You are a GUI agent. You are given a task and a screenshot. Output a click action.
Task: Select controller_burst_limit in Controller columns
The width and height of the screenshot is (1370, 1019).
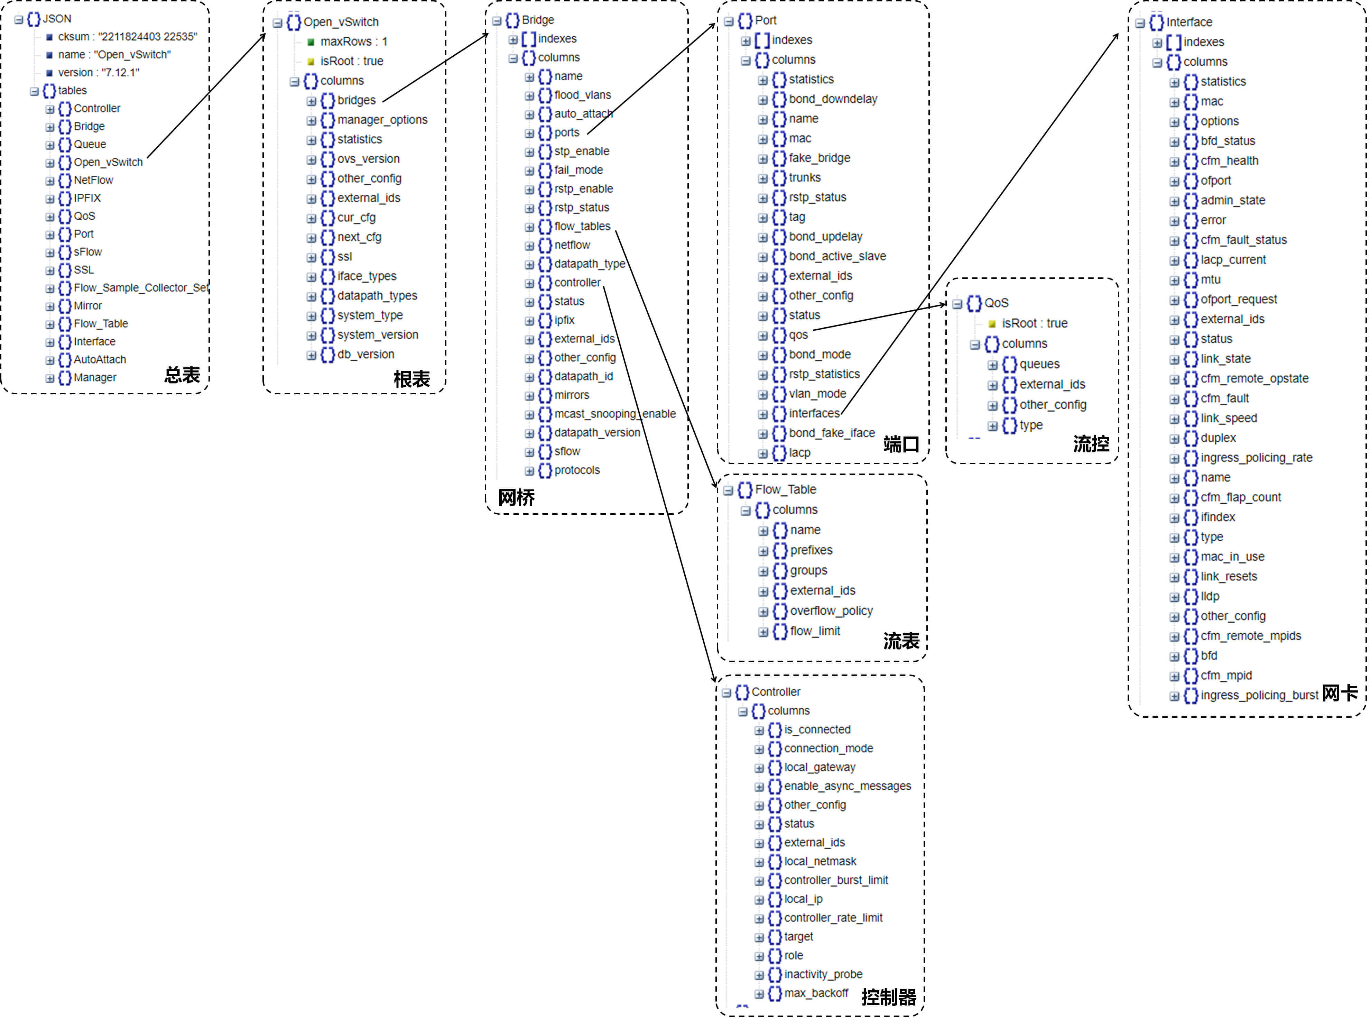[835, 880]
